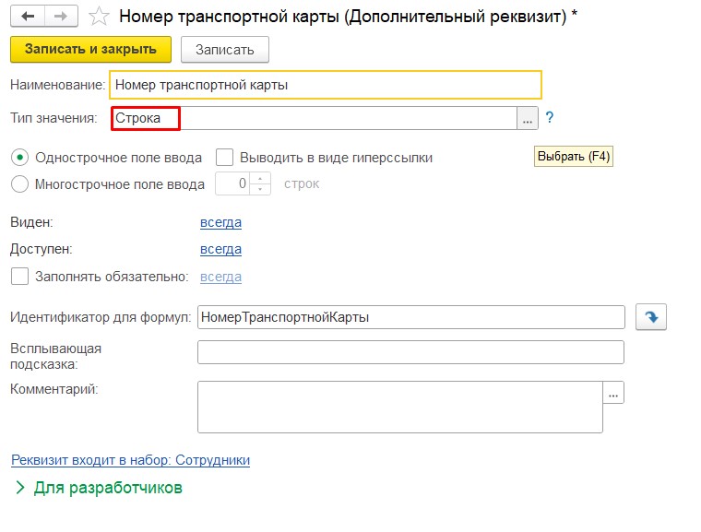The height and width of the screenshot is (532, 701).
Task: Click the 'Всплывающая подсказка' text field
Action: point(410,352)
